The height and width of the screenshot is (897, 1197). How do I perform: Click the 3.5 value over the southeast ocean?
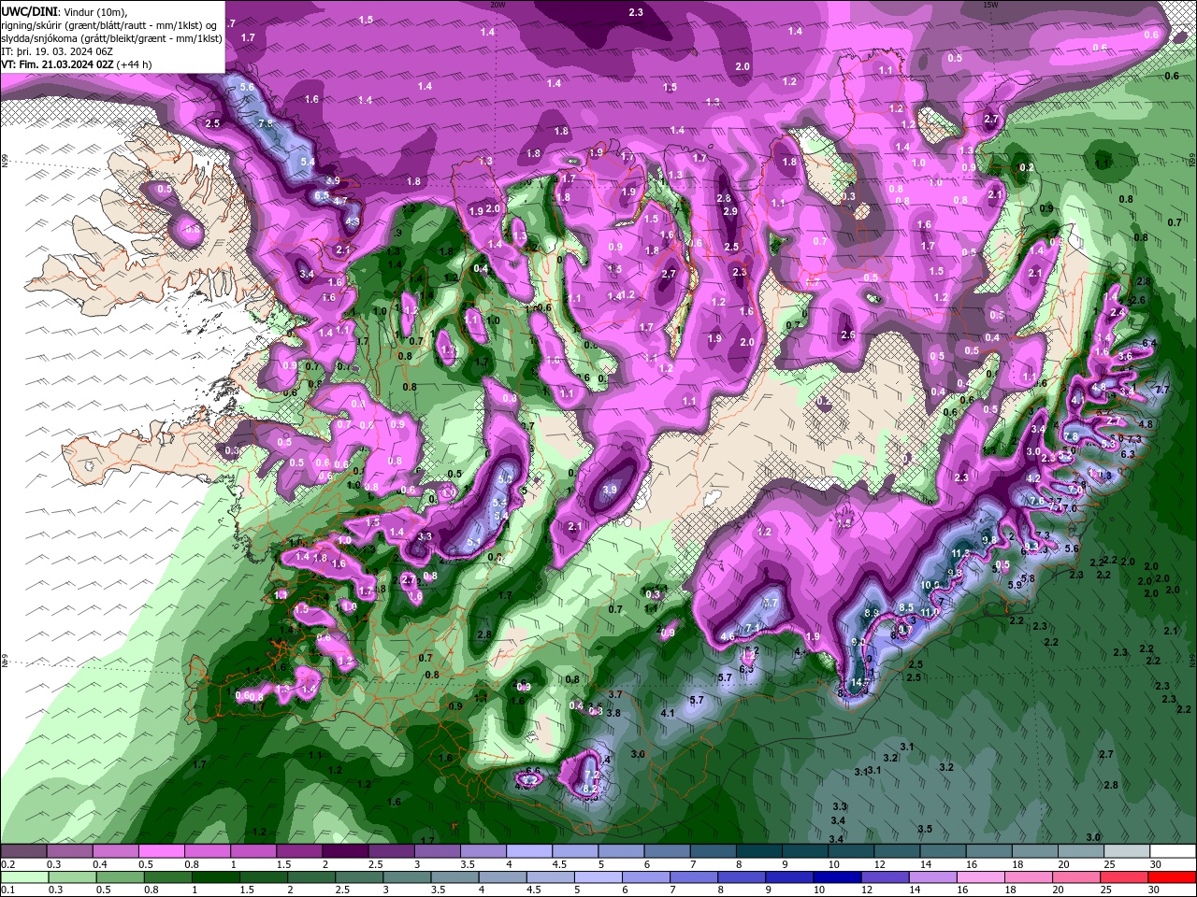coord(925,829)
